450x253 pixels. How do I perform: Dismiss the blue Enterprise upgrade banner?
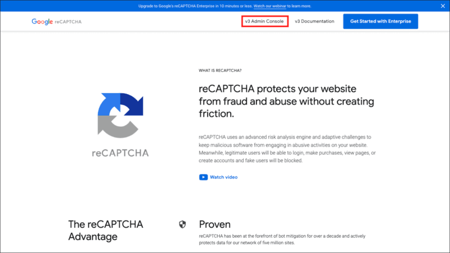pyautogui.click(x=441, y=6)
